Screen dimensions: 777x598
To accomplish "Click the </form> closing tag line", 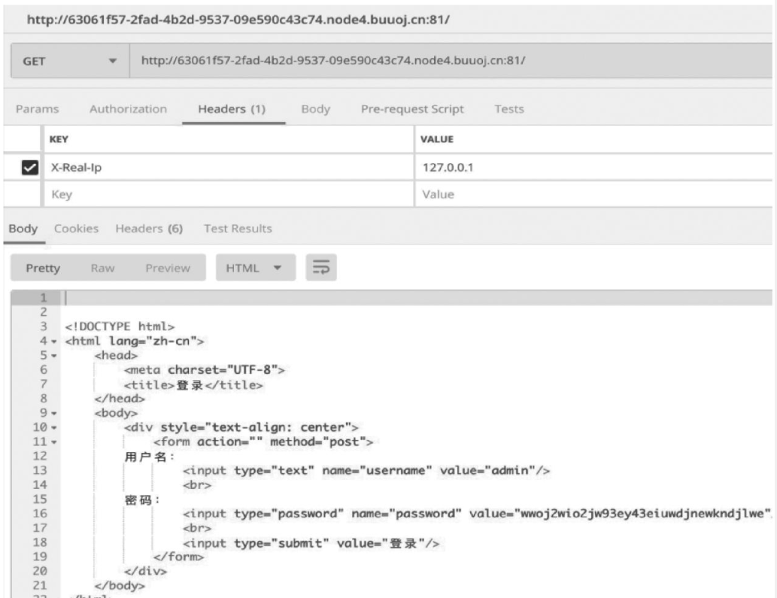I will tap(178, 557).
